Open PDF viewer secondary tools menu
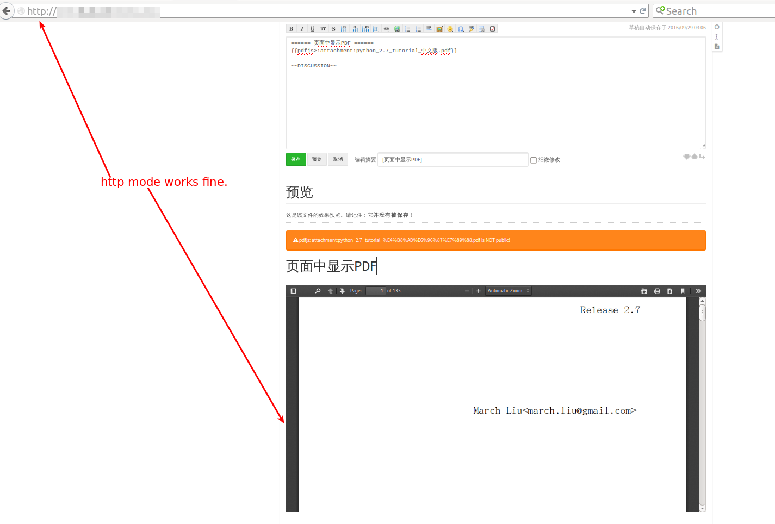Screen dimensions: 775x524 (x=698, y=291)
